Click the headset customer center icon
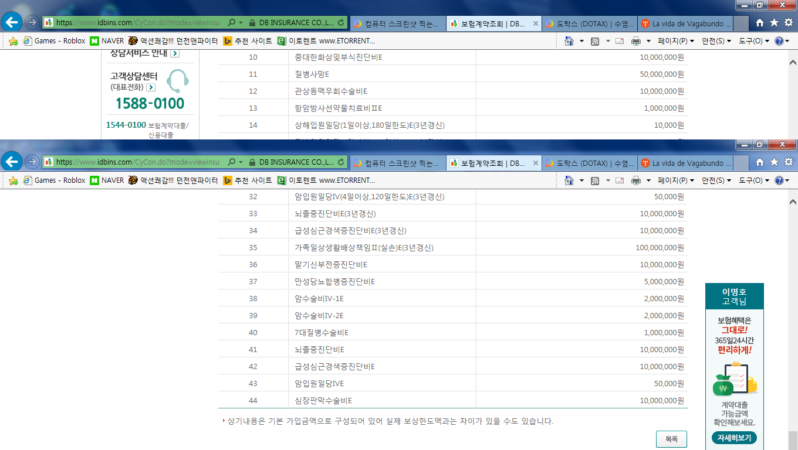The height and width of the screenshot is (450, 798). [x=177, y=81]
